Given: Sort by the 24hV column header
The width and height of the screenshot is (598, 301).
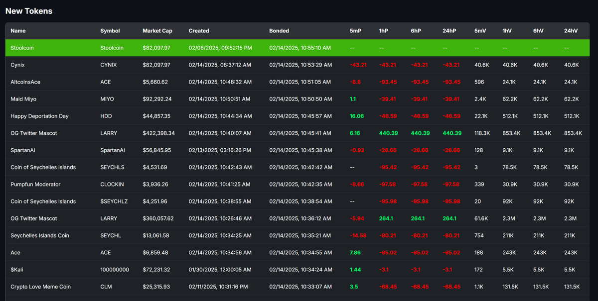Looking at the screenshot, I should click(571, 31).
